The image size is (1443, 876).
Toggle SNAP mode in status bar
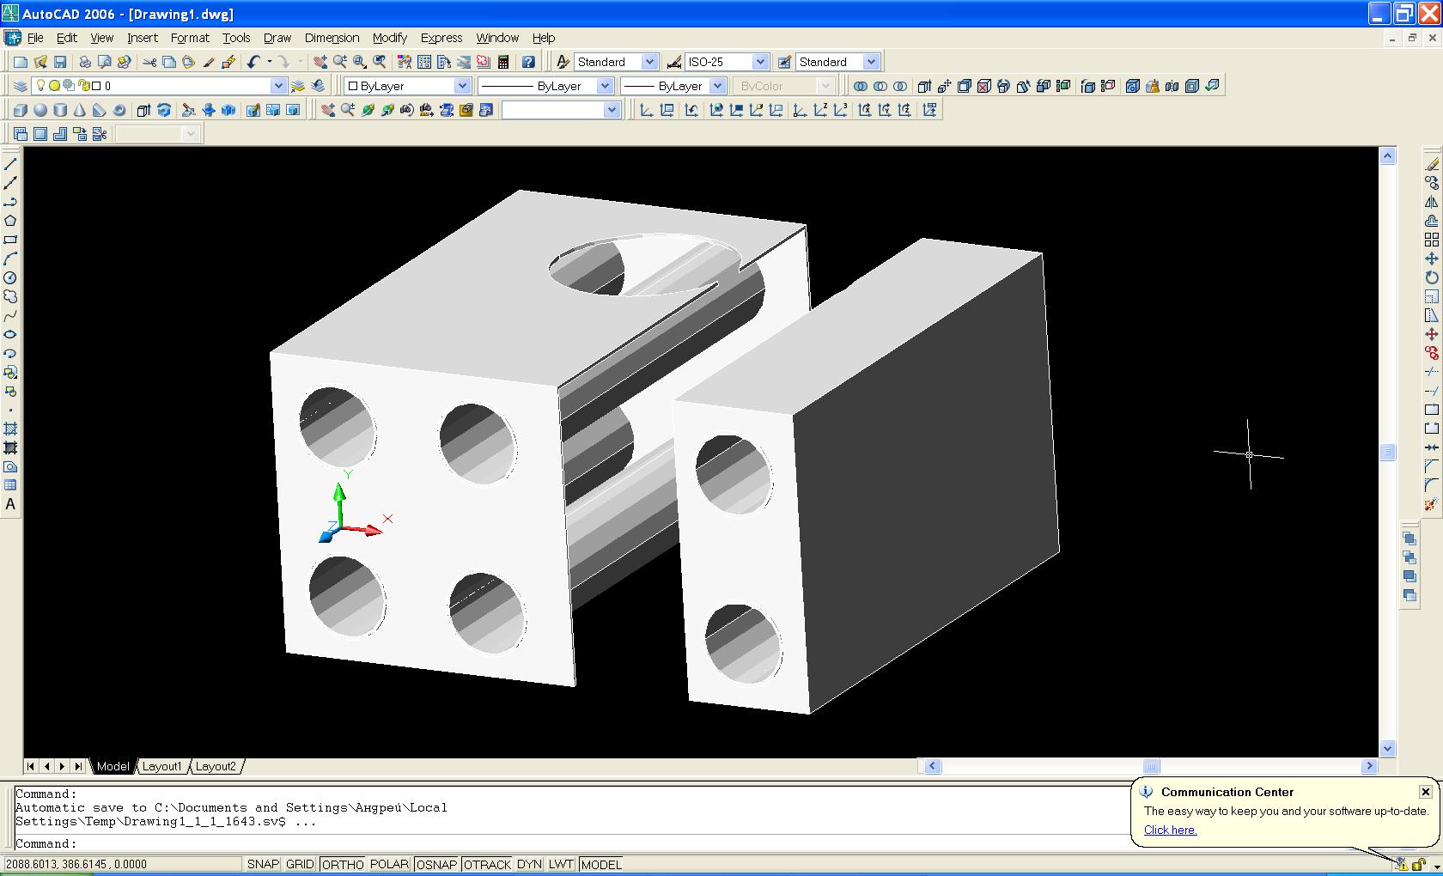(263, 864)
